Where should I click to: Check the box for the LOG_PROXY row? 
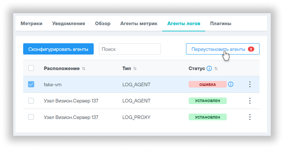click(31, 117)
